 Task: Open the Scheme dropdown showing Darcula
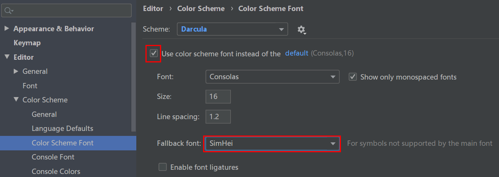tap(232, 29)
